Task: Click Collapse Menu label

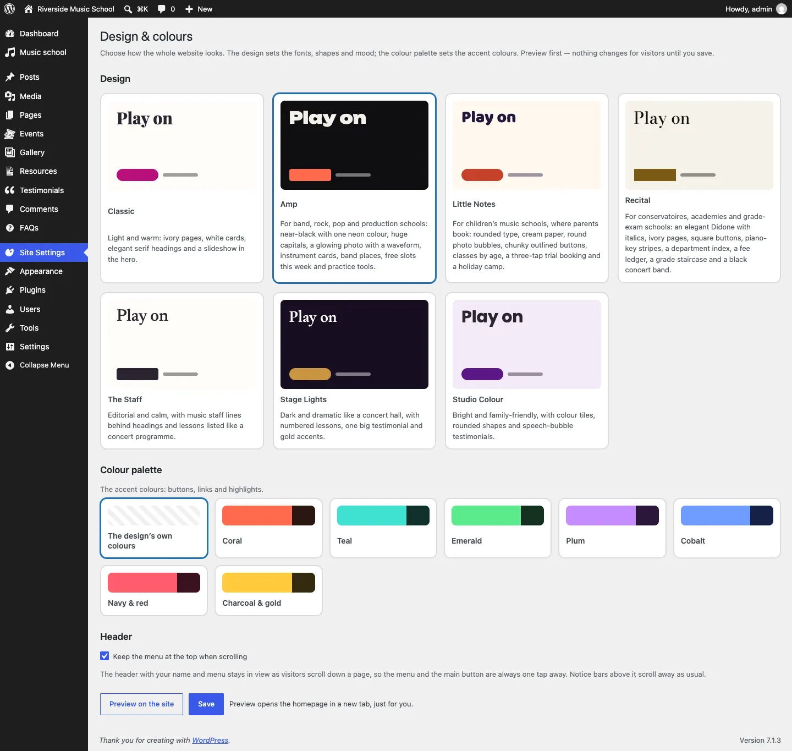Action: click(x=45, y=365)
